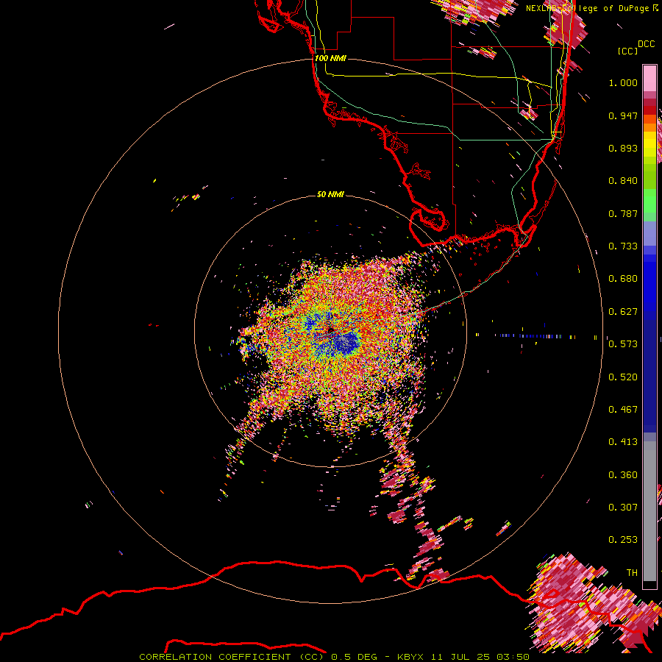The image size is (662, 662).
Task: Click the "TH" threshold label on legend
Action: pyautogui.click(x=632, y=573)
